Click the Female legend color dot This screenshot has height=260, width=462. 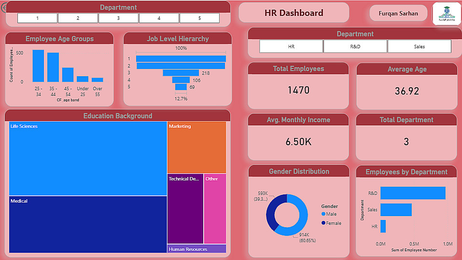pos(323,223)
